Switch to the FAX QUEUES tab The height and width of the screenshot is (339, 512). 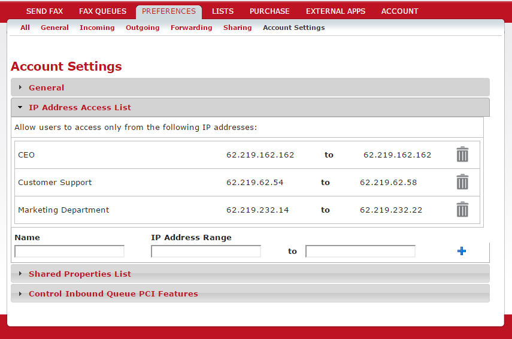click(x=102, y=11)
